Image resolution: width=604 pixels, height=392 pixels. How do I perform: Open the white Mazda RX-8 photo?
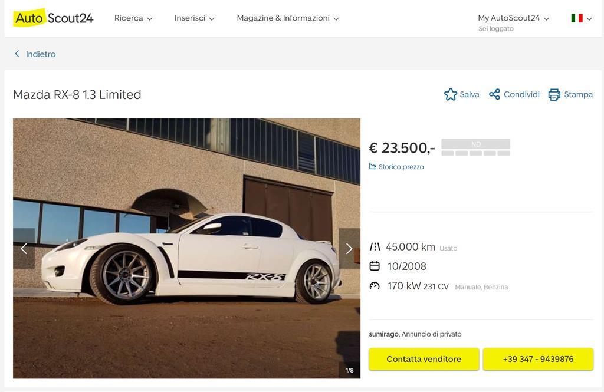(186, 248)
